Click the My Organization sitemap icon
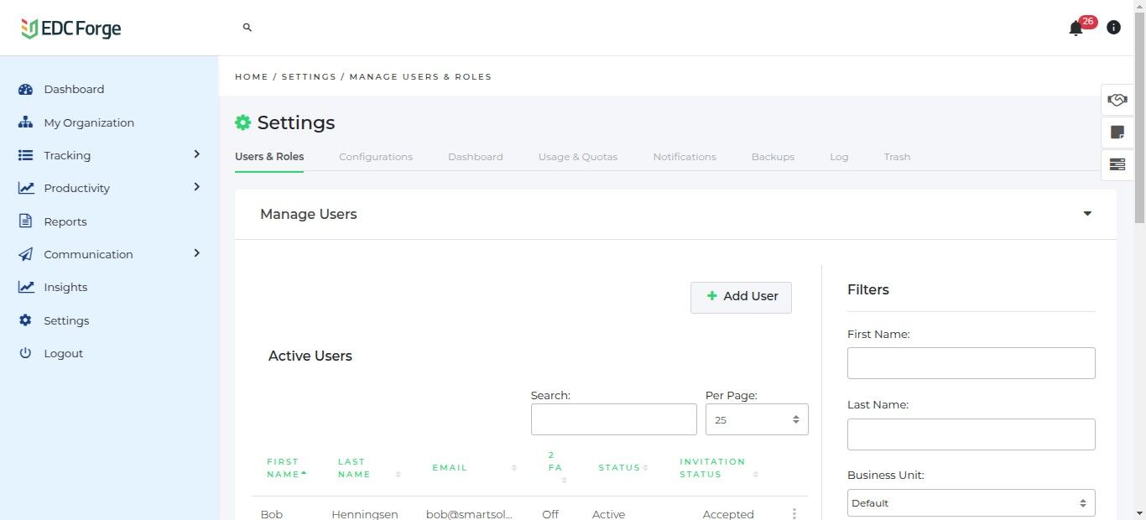This screenshot has width=1146, height=520. [25, 122]
